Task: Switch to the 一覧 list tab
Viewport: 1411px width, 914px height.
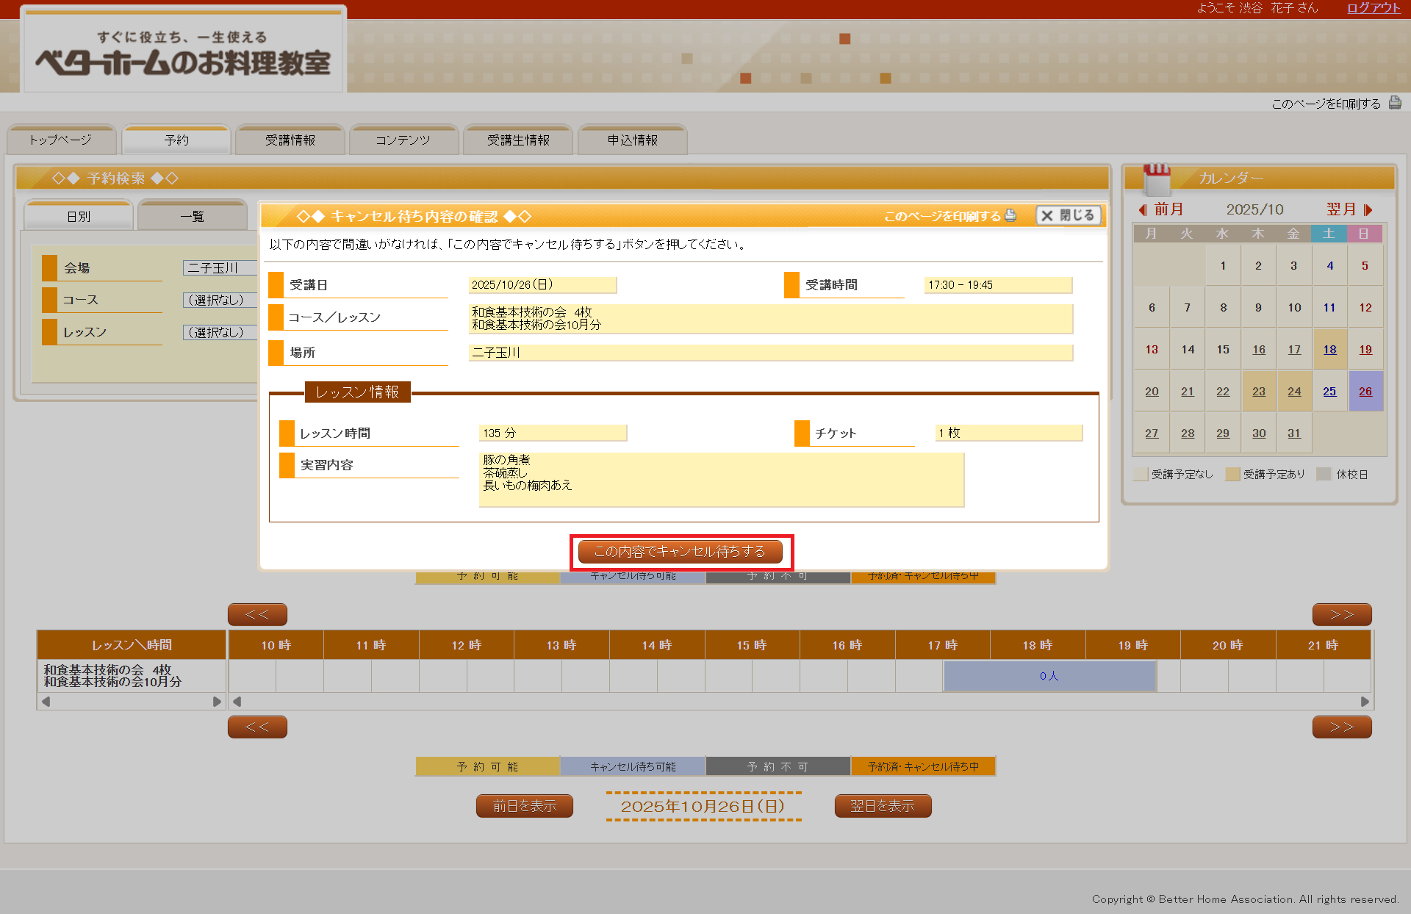Action: 193,216
